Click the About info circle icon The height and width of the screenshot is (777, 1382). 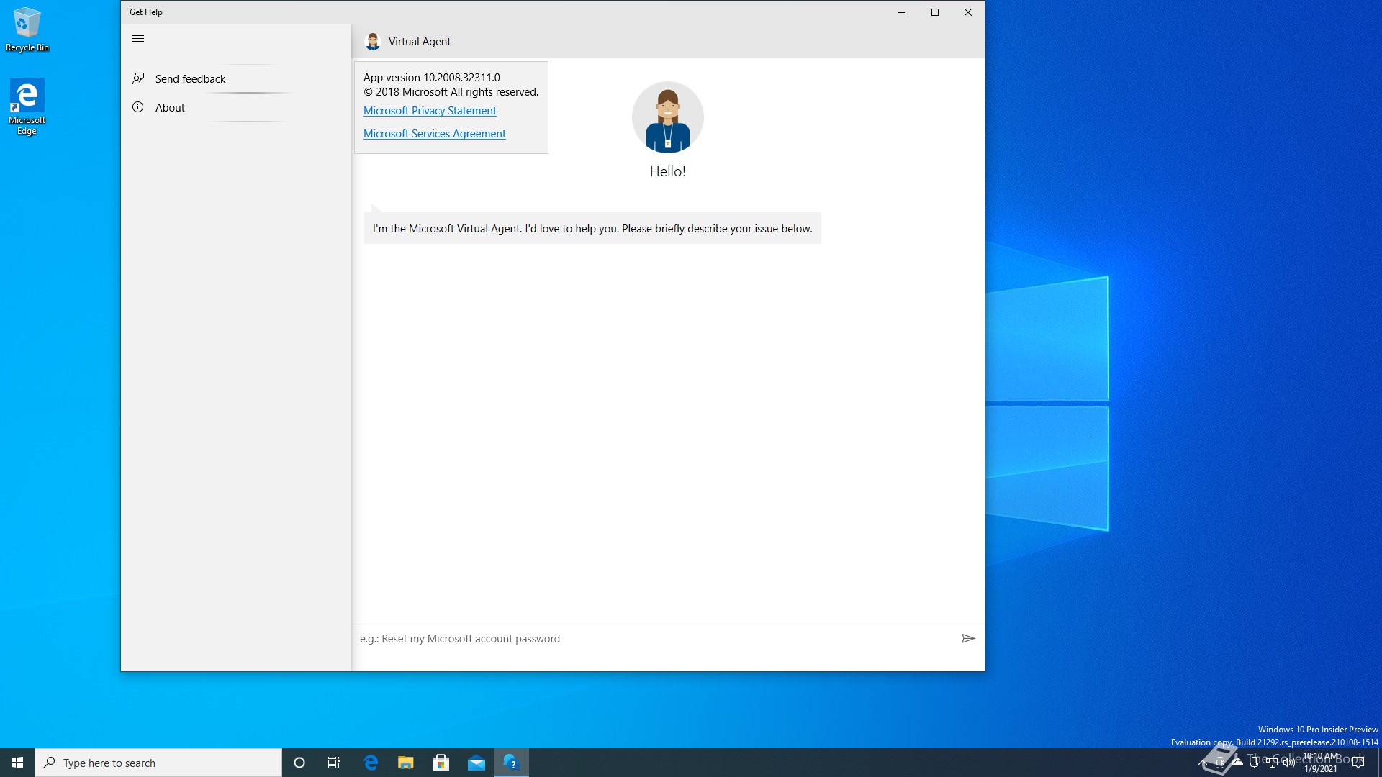pyautogui.click(x=138, y=107)
